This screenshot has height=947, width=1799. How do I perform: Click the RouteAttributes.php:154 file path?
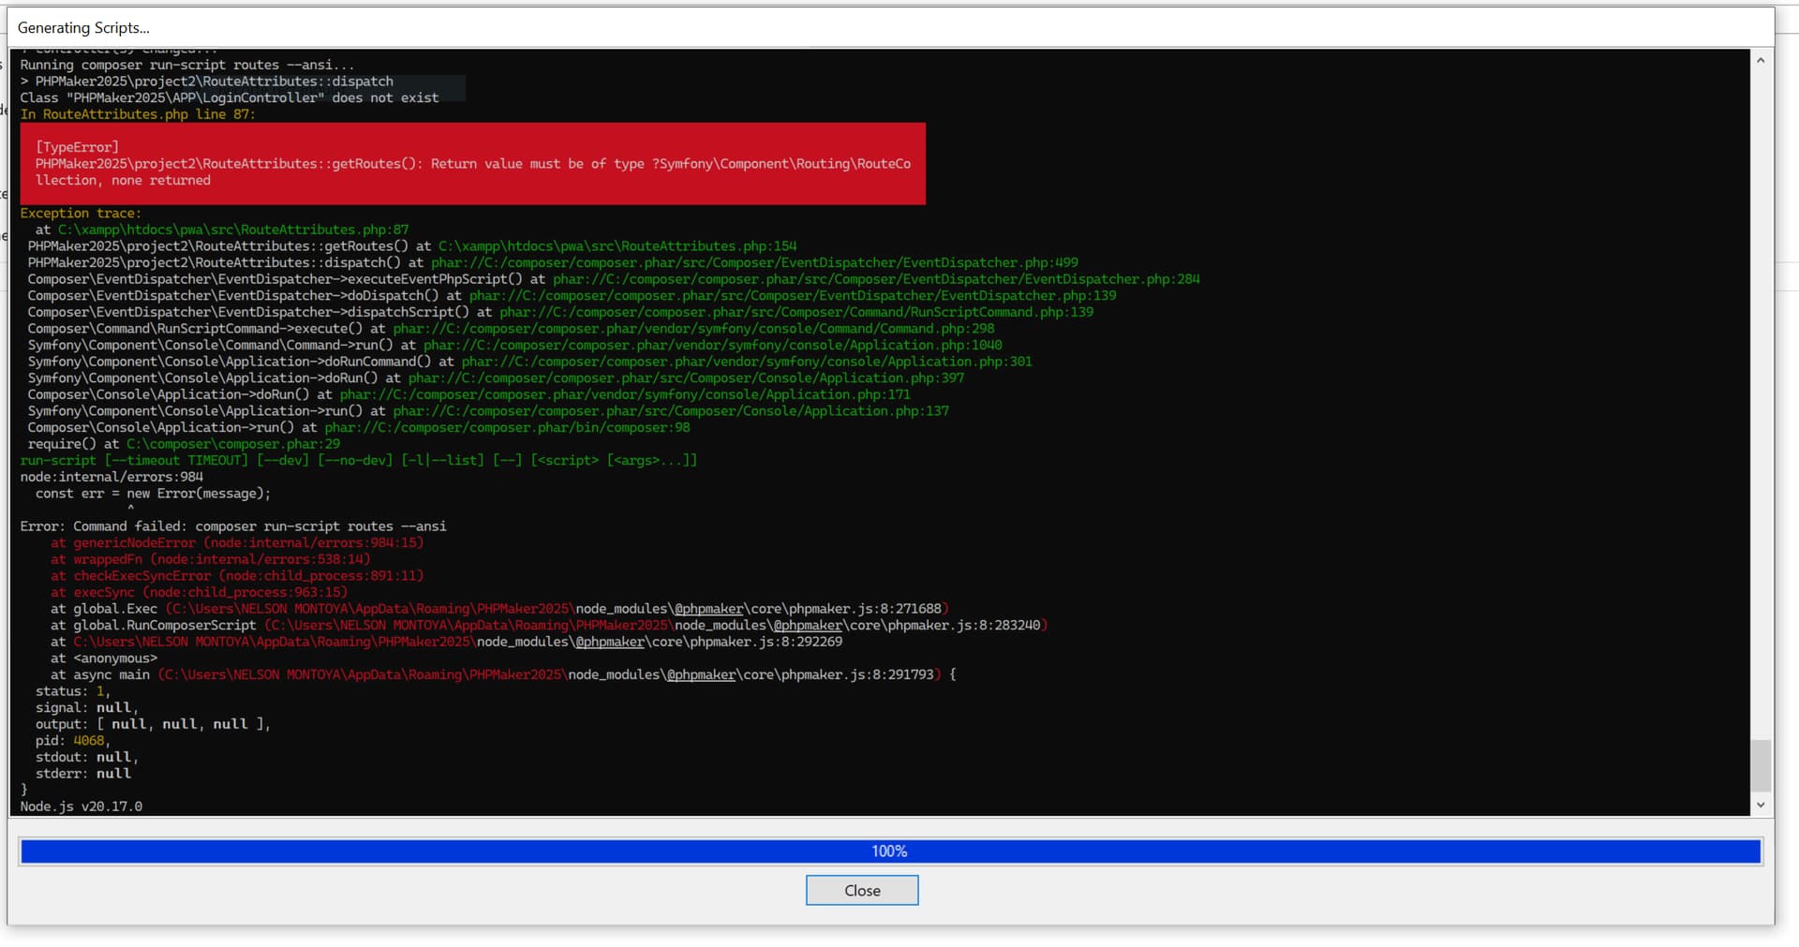click(617, 246)
